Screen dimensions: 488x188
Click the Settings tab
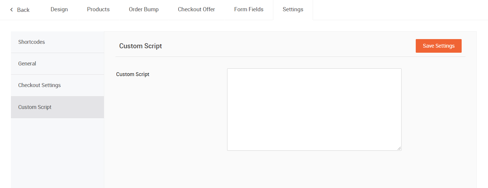(293, 9)
